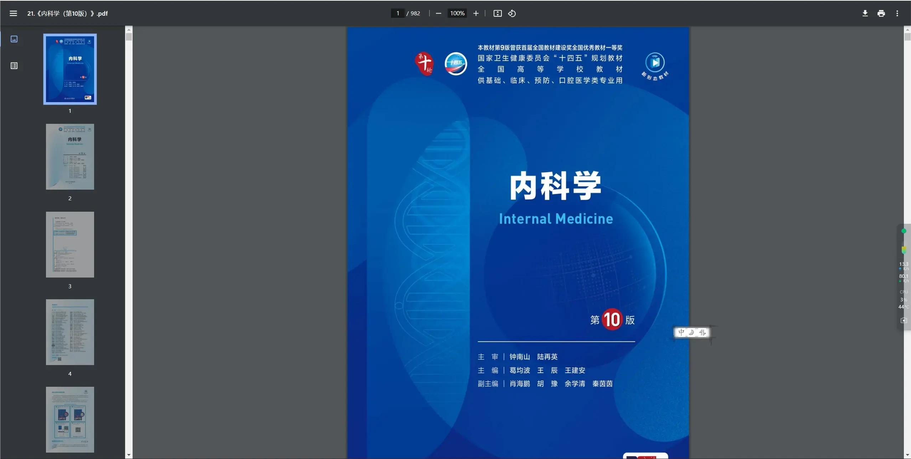Switch sidebar to page thumbnails view
Image resolution: width=911 pixels, height=459 pixels.
(x=14, y=39)
